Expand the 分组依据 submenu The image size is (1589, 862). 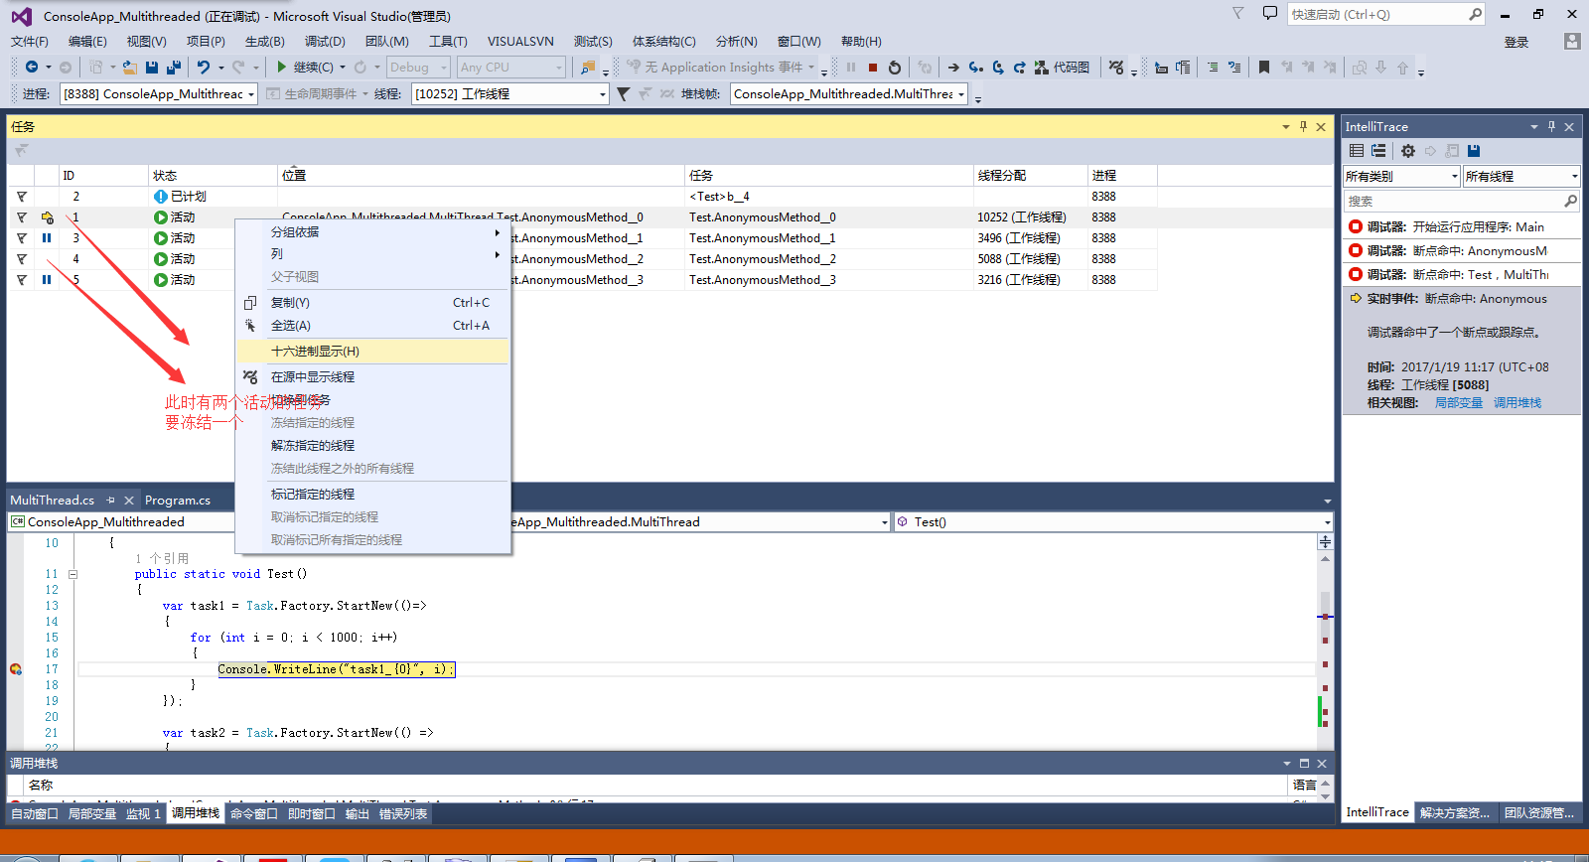pyautogui.click(x=372, y=232)
